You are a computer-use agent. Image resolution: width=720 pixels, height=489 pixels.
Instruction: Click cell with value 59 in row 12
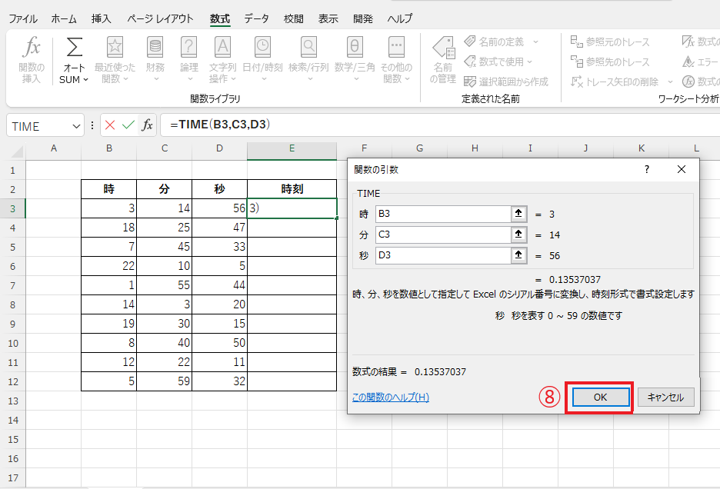(165, 381)
